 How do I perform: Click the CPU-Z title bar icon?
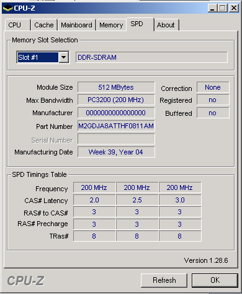point(7,8)
